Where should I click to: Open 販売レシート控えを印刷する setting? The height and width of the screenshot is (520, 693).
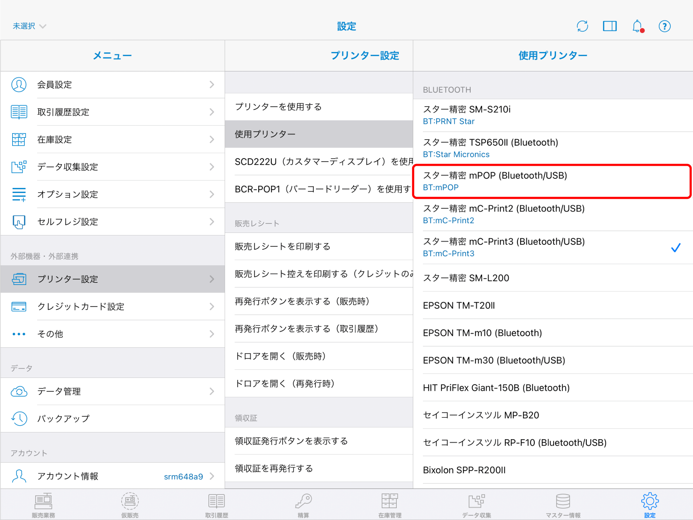319,274
